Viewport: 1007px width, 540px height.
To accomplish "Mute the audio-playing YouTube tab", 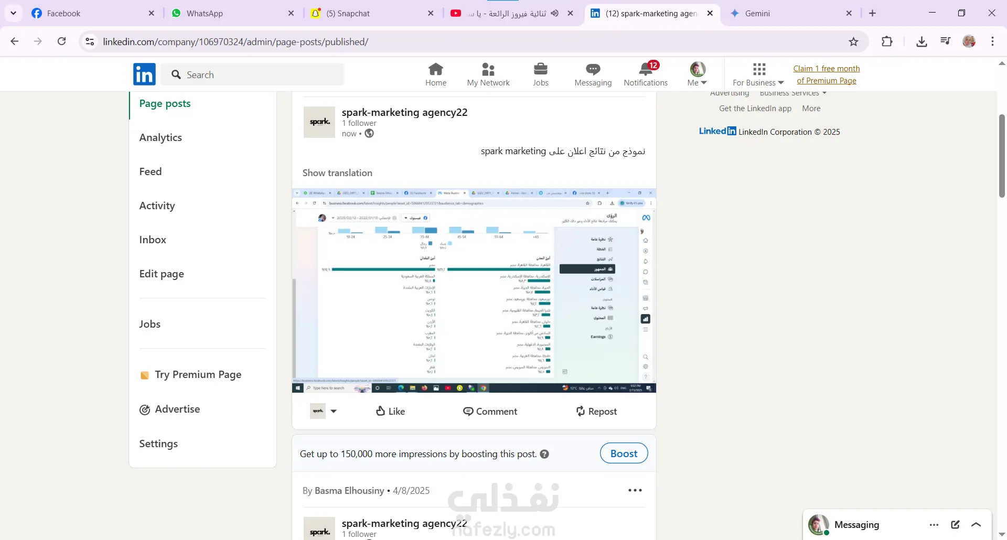I will pos(554,13).
